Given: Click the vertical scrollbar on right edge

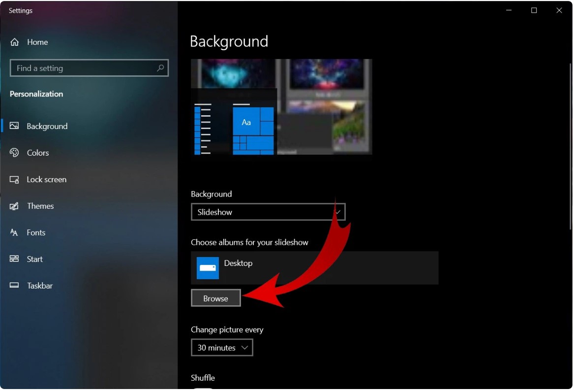Looking at the screenshot, I should coord(570,148).
